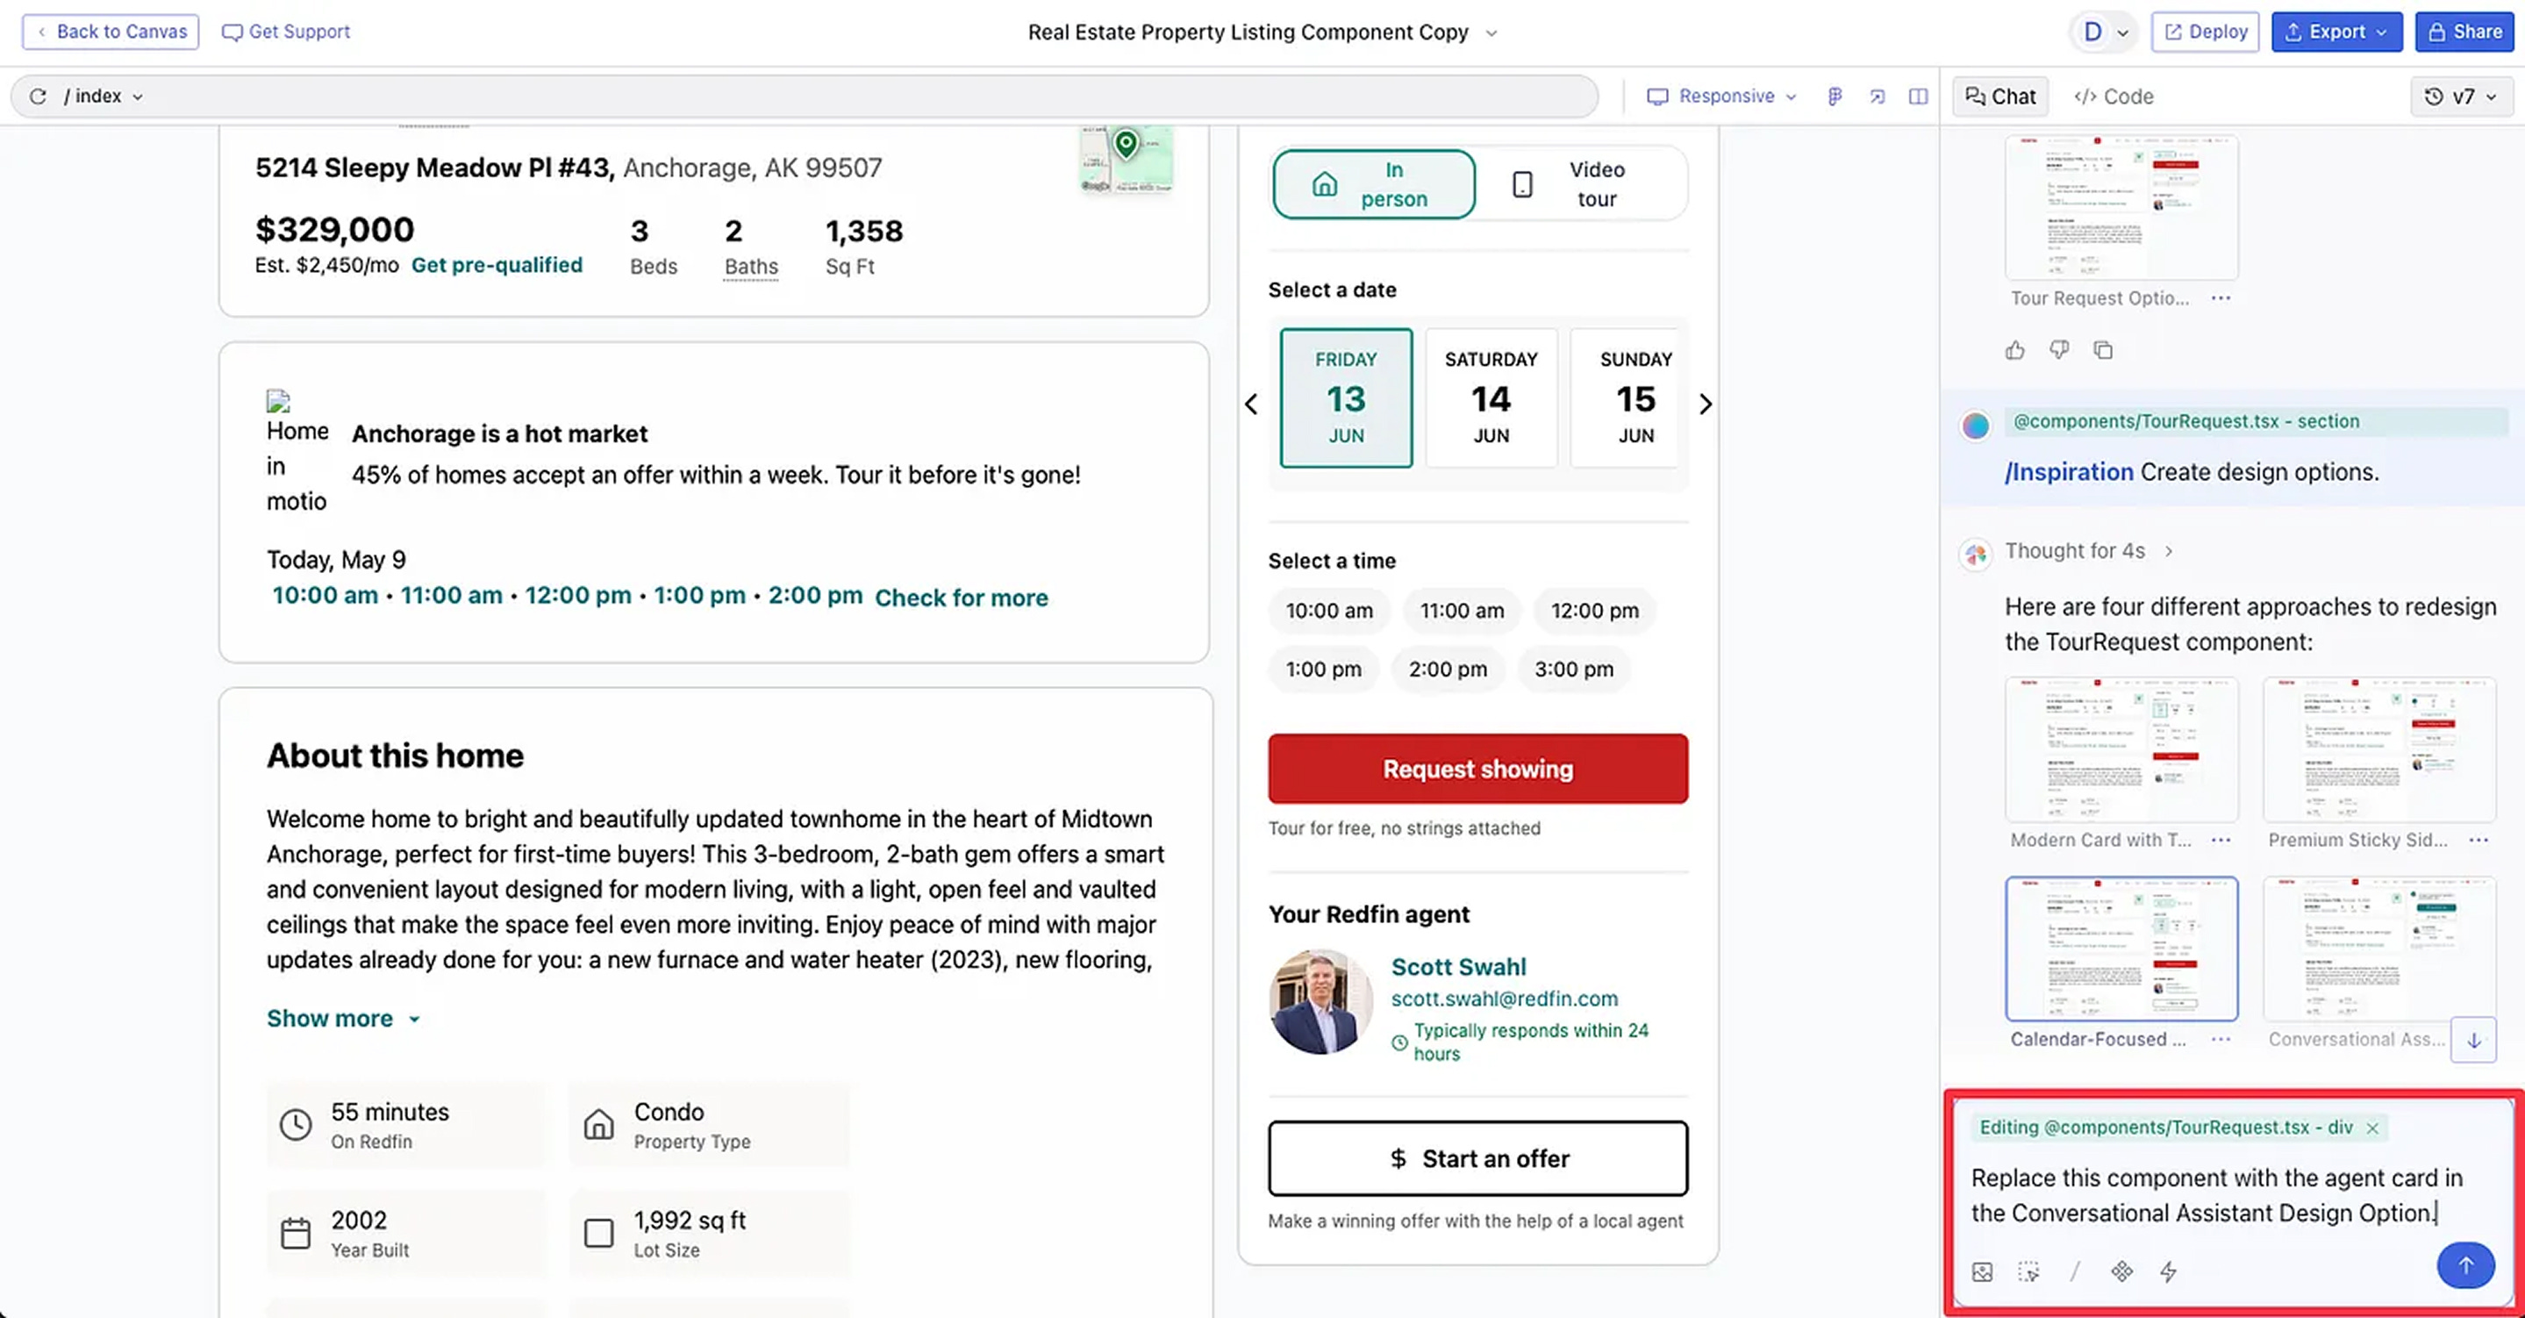Copy the response with the copy icon
2525x1318 pixels.
click(2102, 350)
